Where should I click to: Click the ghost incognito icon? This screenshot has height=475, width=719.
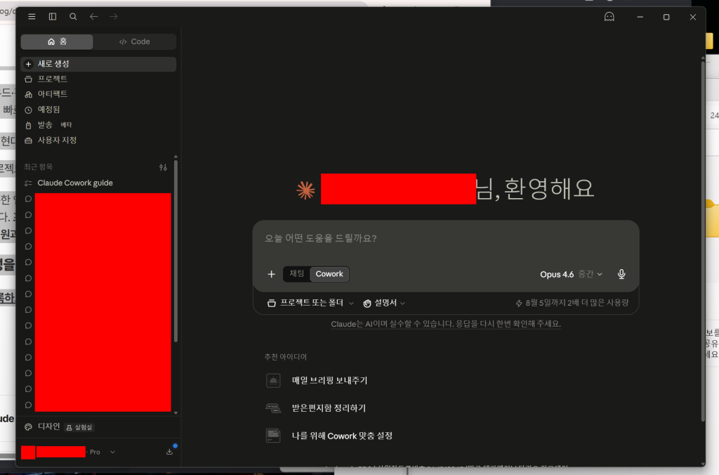(x=609, y=17)
